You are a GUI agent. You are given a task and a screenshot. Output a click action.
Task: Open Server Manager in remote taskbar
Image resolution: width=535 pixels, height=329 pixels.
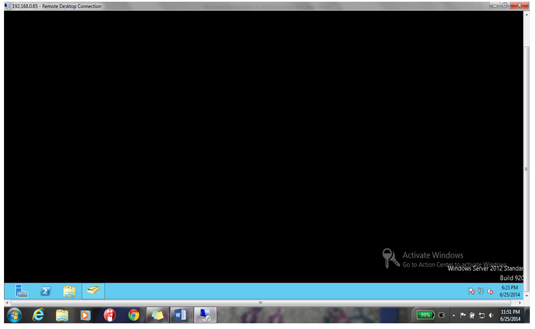22,291
